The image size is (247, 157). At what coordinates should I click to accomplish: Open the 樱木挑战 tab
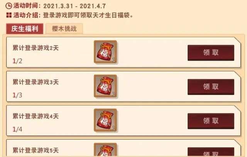(x=64, y=29)
